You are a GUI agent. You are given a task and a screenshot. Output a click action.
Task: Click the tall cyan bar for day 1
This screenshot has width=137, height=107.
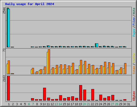click(x=9, y=28)
